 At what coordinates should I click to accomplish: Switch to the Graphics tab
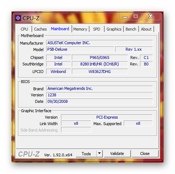114,29
